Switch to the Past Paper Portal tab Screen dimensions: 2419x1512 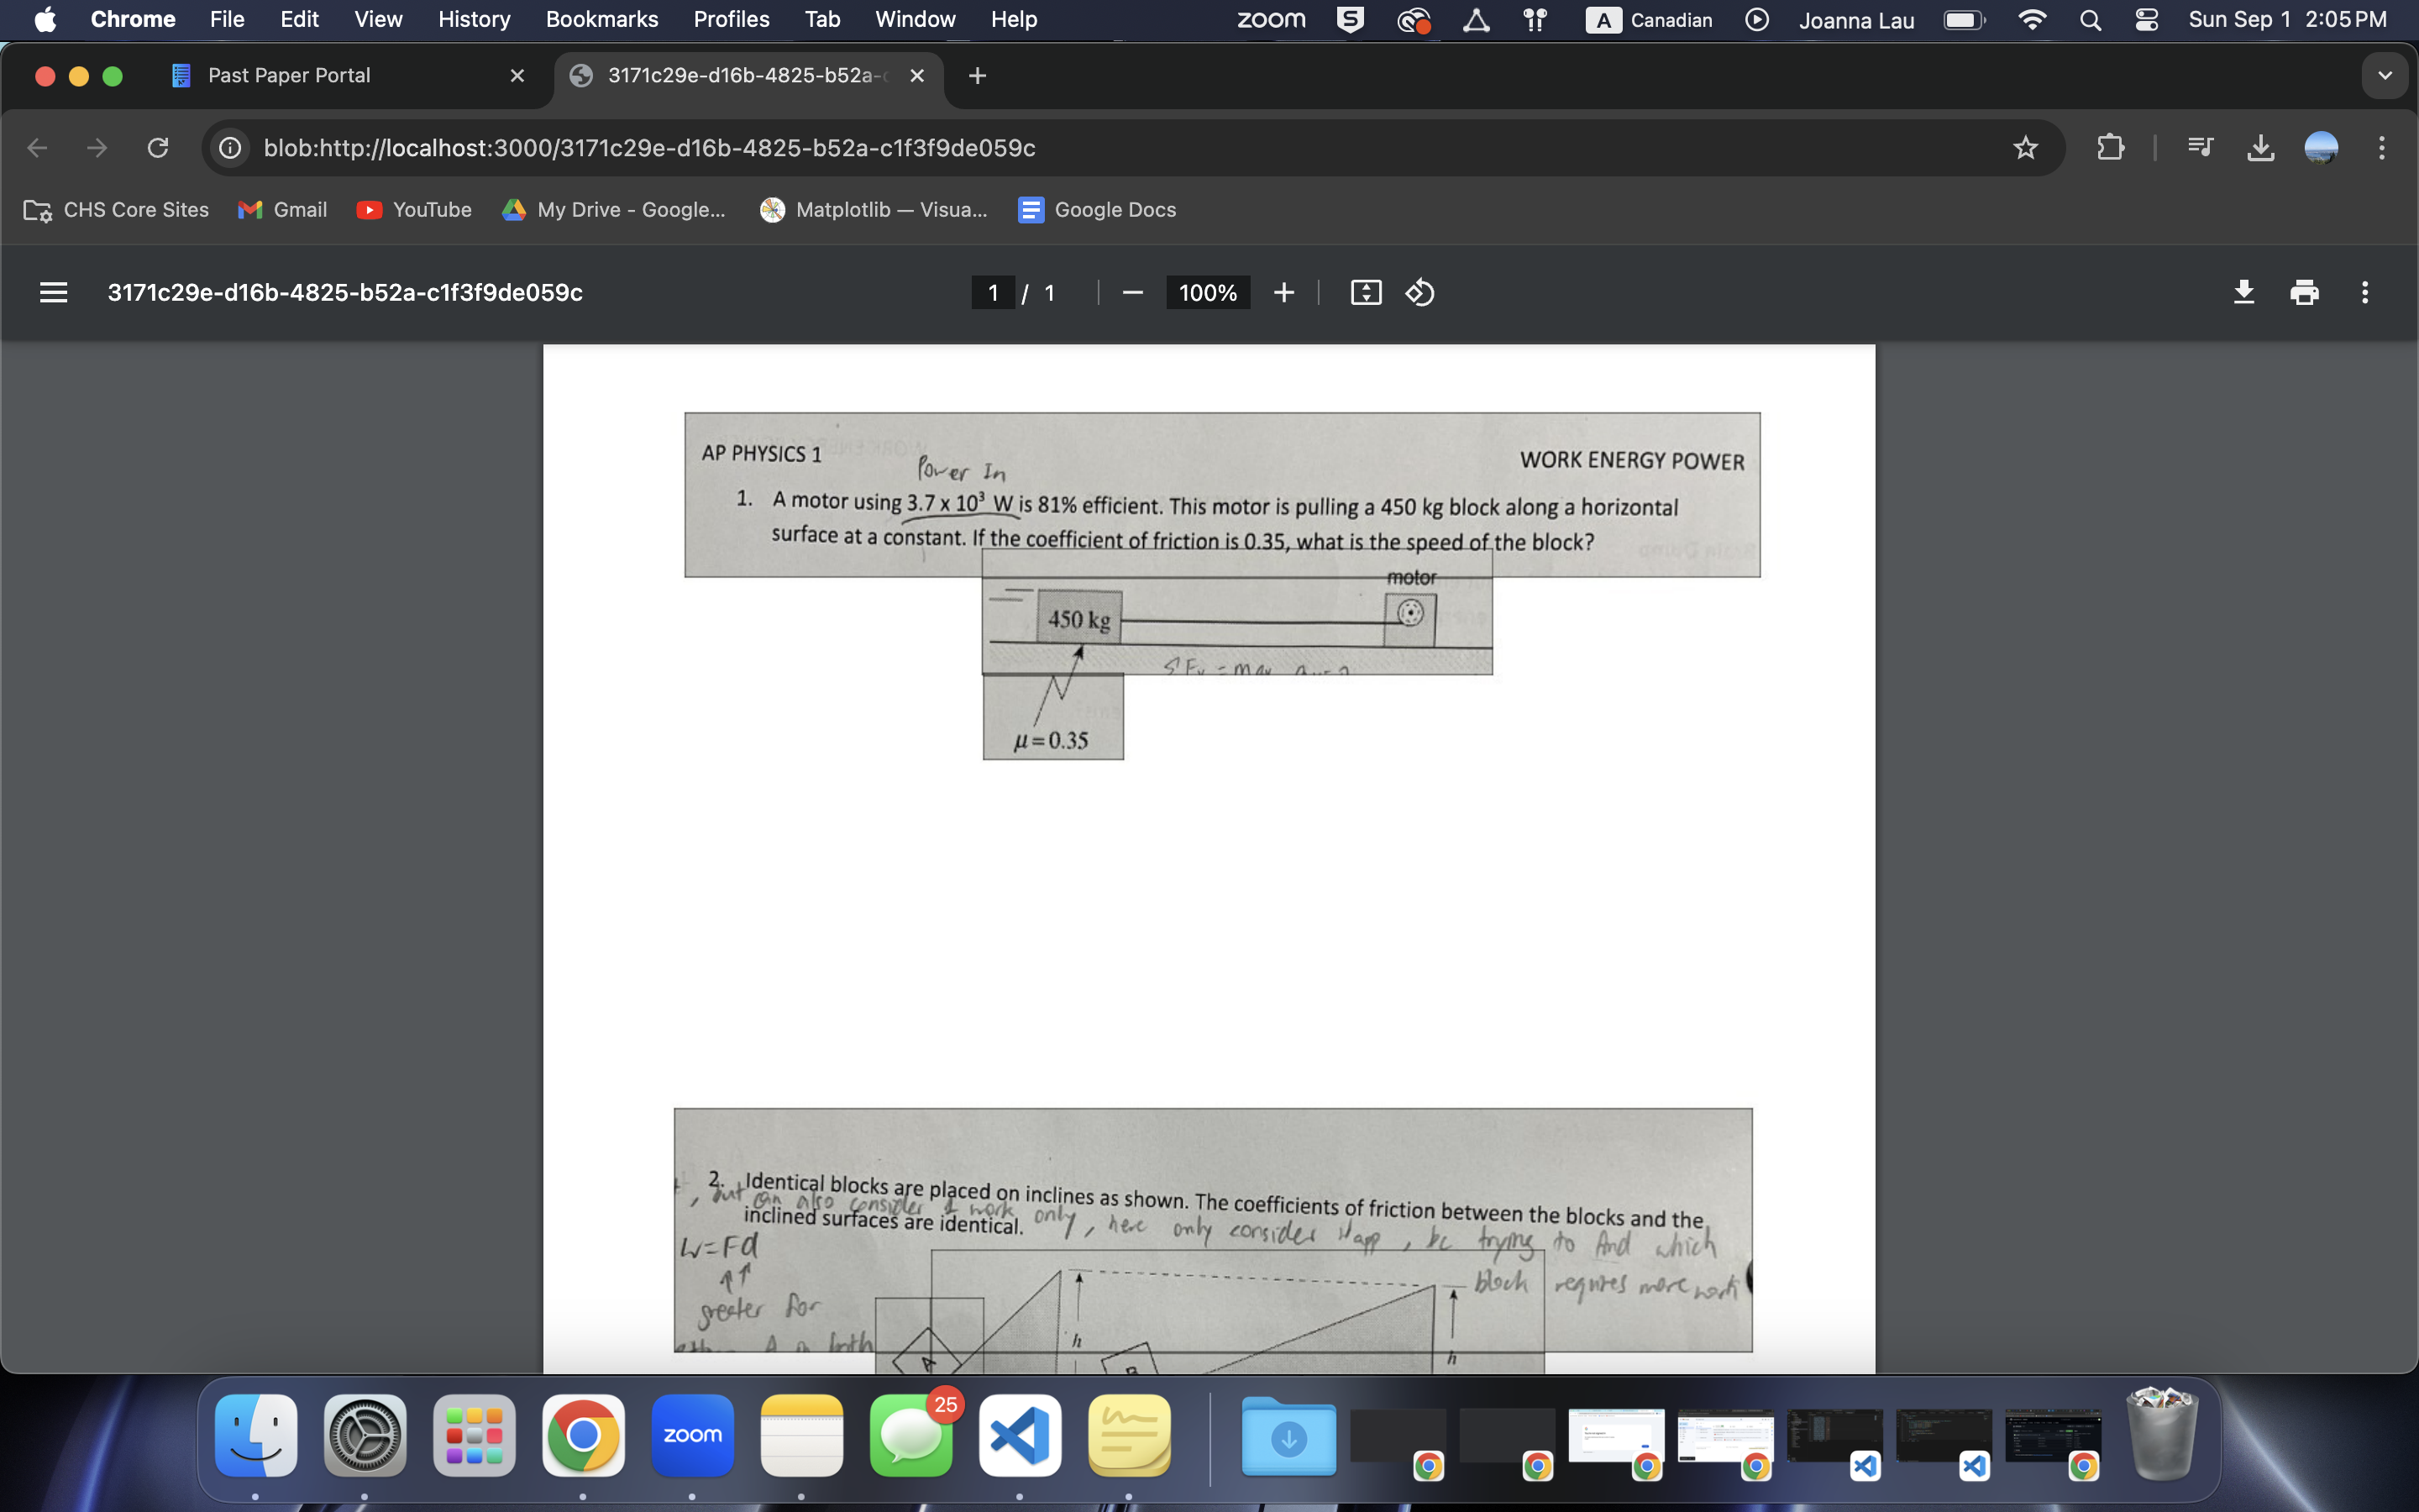[x=289, y=76]
